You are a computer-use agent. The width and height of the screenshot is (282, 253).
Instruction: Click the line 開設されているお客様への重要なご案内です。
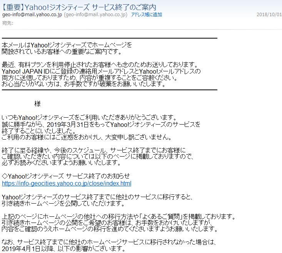62,52
